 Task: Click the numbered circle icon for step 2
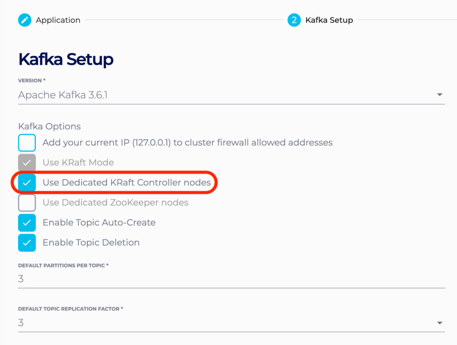[293, 20]
